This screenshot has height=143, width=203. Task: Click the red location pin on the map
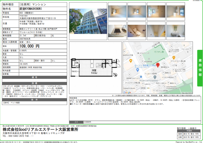pos(158,64)
